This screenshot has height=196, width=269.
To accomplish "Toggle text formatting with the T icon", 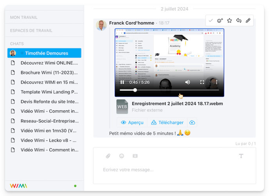I will (x=241, y=156).
